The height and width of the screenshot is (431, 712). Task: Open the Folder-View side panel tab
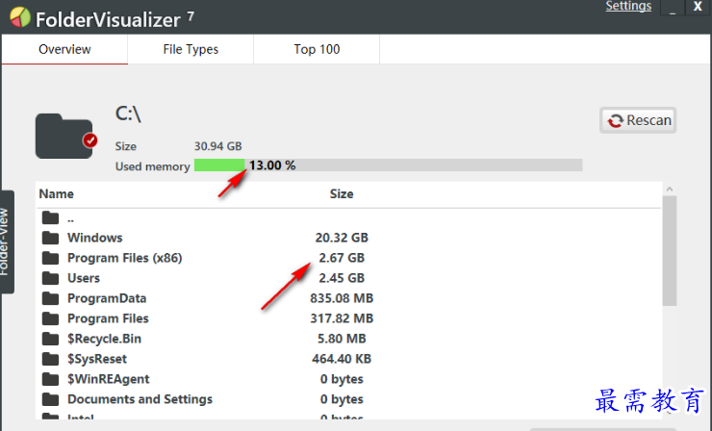pyautogui.click(x=7, y=241)
